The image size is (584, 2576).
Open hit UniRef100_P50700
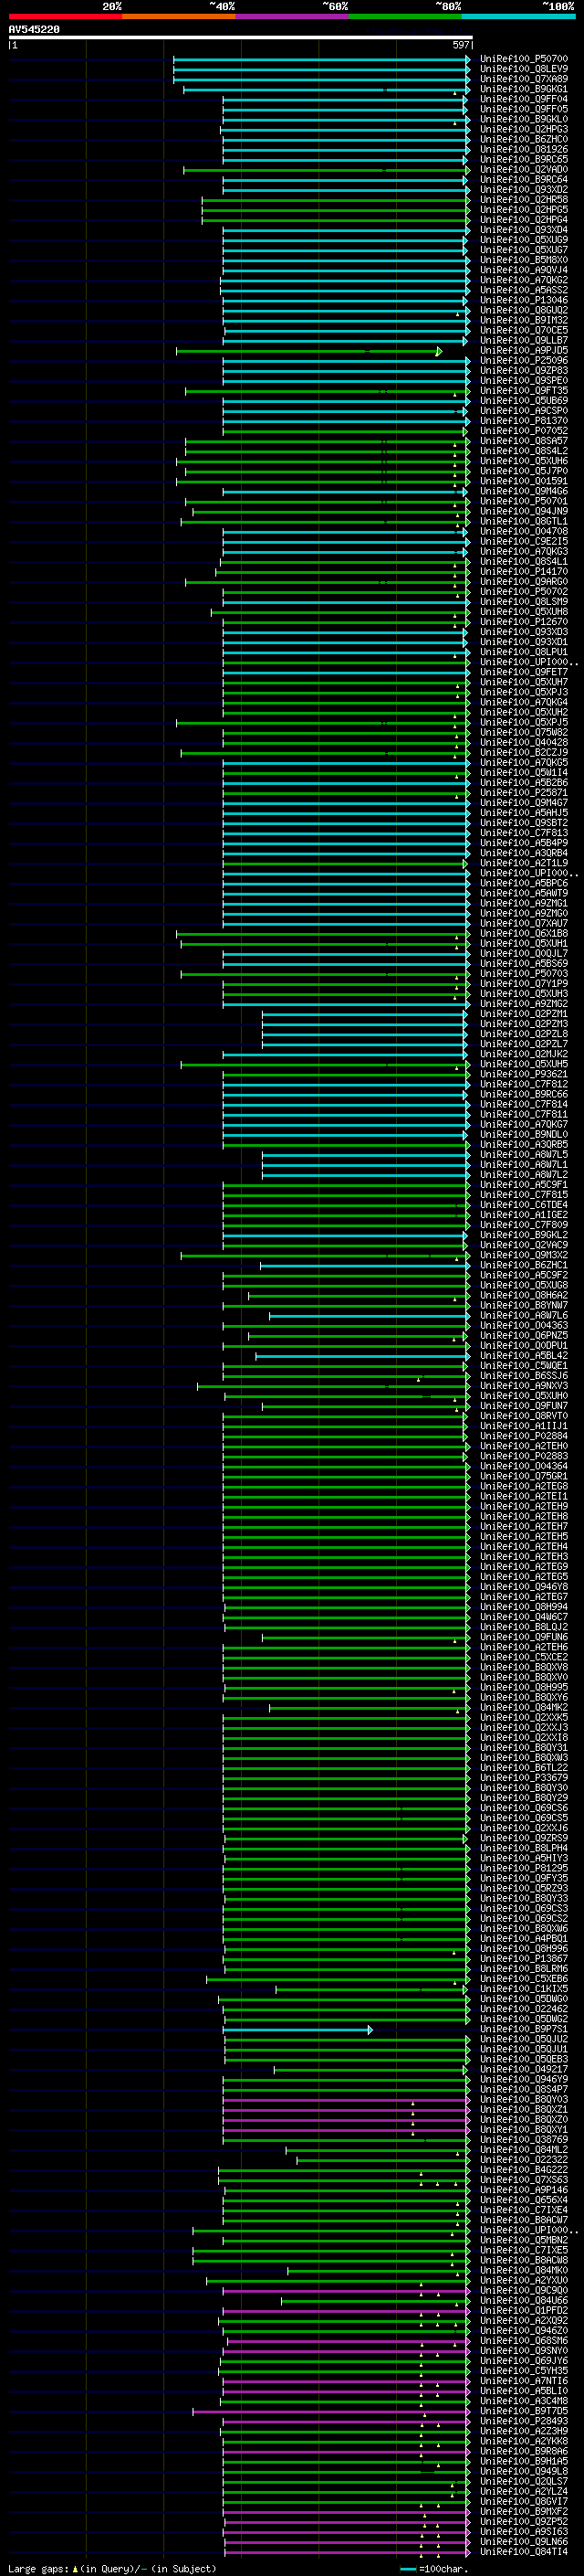(x=524, y=59)
